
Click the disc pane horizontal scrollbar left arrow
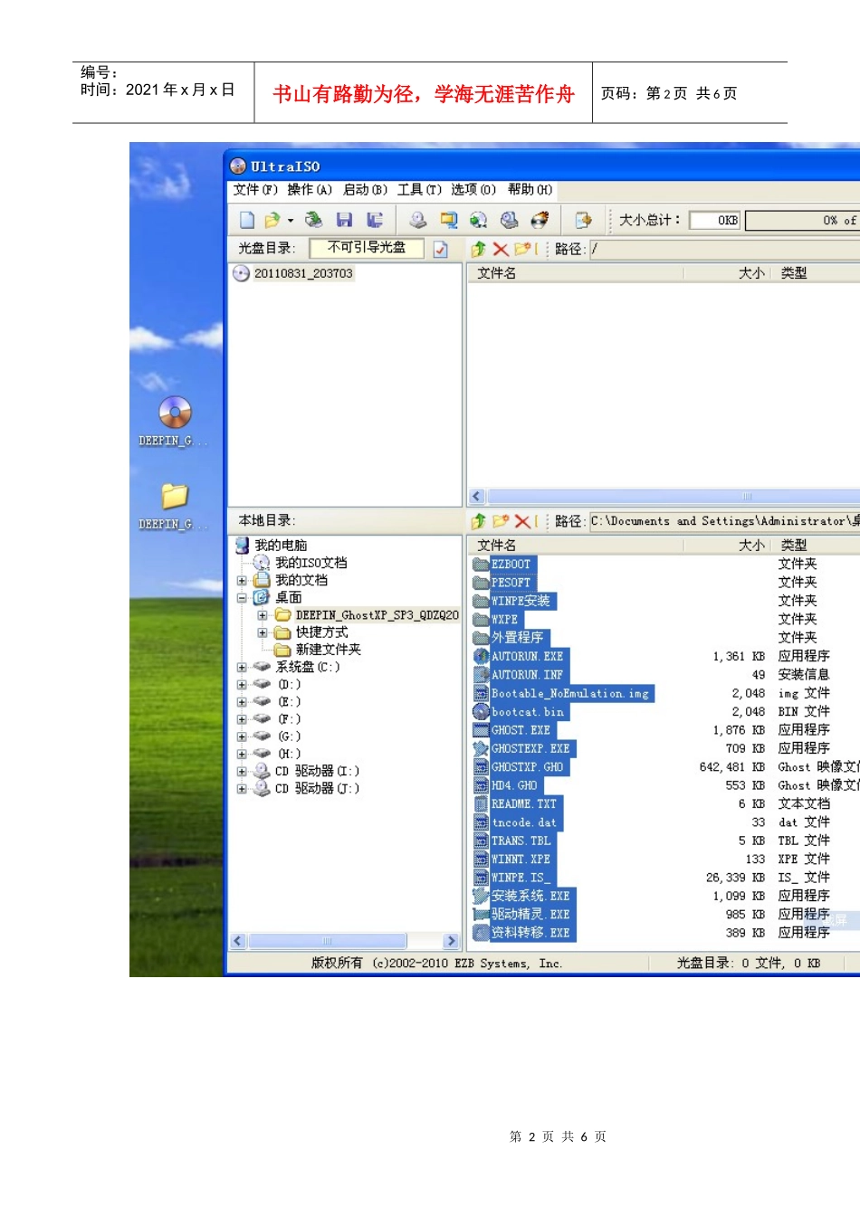[477, 496]
